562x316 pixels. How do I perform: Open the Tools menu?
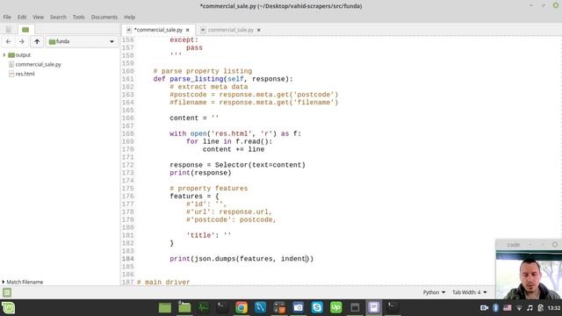tap(78, 17)
